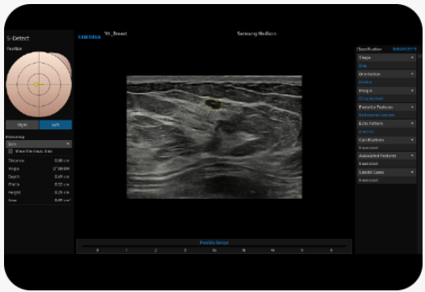Click Unselected under Special Cases
The width and height of the screenshot is (425, 292).
point(368,180)
